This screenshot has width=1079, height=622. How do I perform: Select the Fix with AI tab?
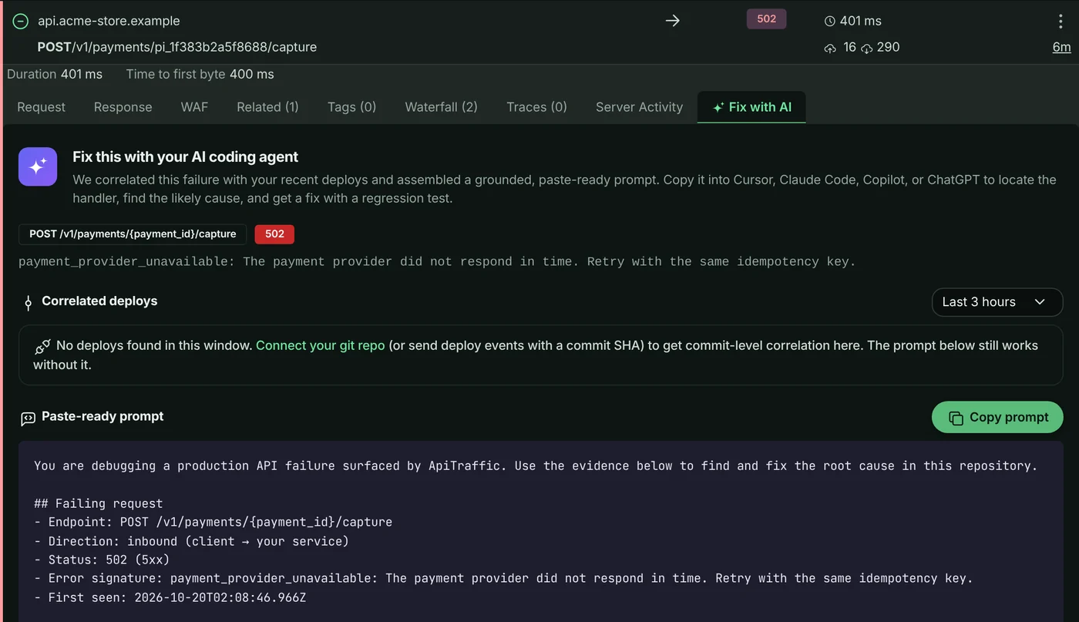[x=751, y=107]
